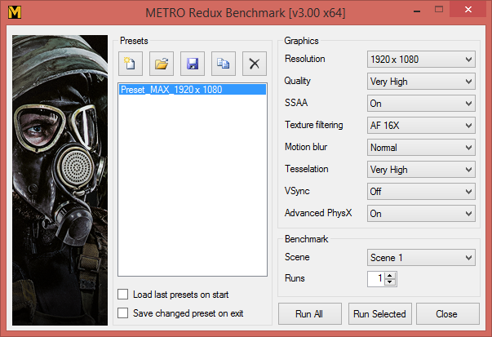492x337 pixels.
Task: Decrease Runs with the down spinner arrow
Action: click(390, 282)
